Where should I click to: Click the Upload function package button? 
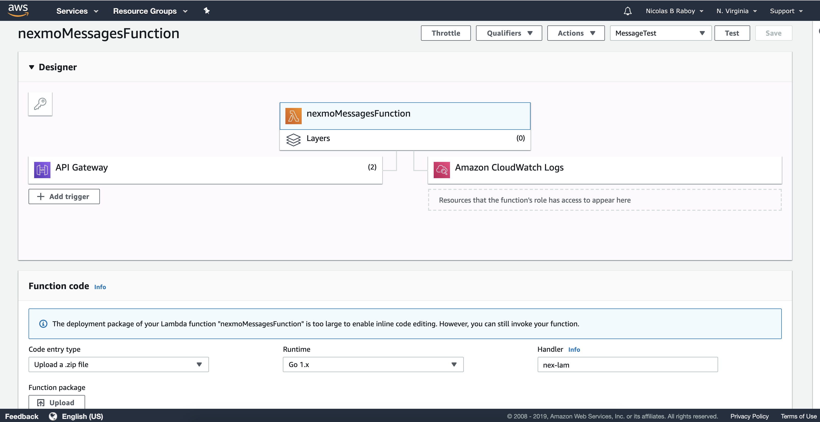tap(57, 402)
